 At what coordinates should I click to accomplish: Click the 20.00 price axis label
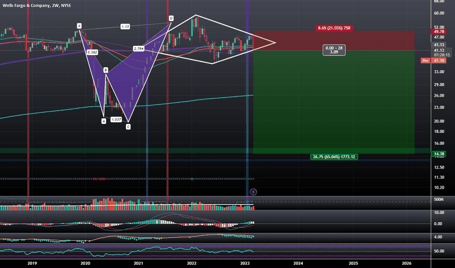tap(439, 121)
